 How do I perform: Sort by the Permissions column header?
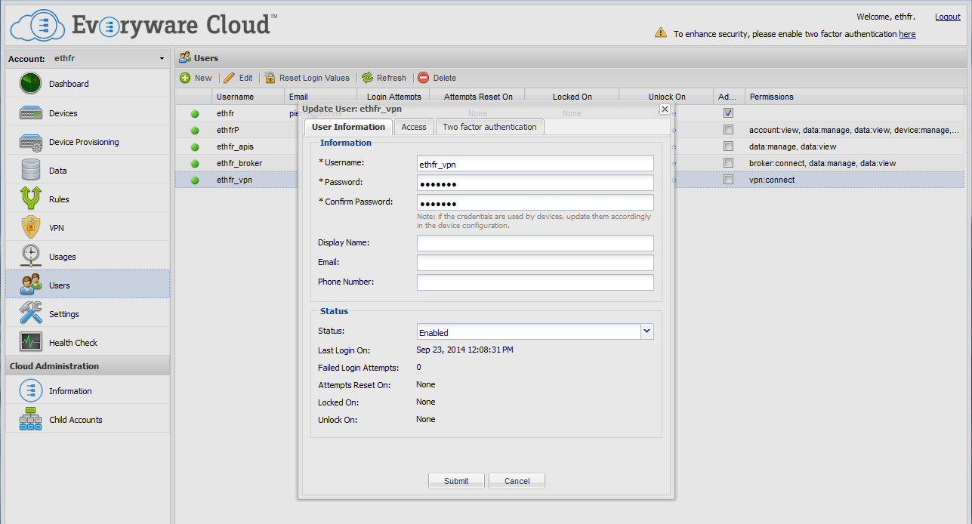tap(854, 97)
